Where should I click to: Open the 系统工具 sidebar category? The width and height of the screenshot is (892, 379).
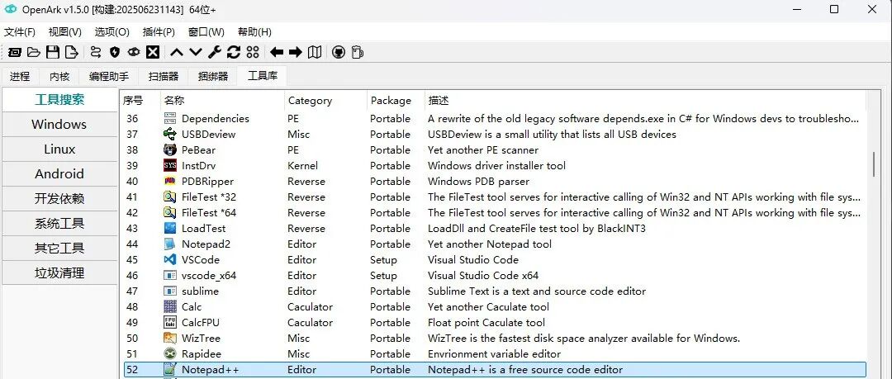click(59, 223)
